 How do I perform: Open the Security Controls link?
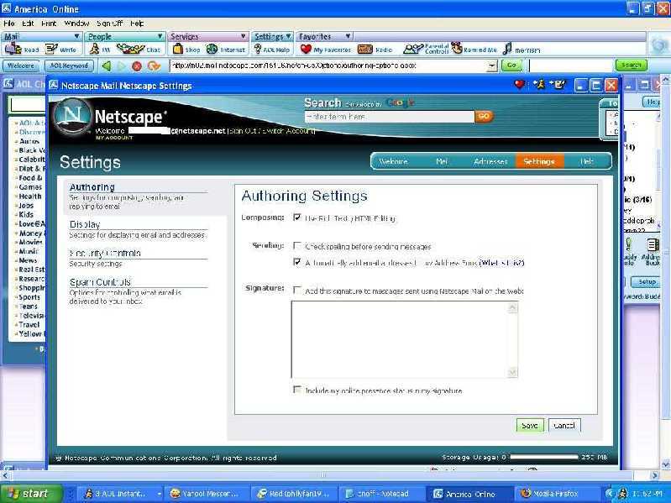pos(105,253)
